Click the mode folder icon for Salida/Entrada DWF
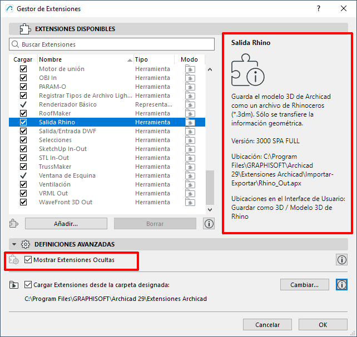This screenshot has width=357, height=337. 190,131
